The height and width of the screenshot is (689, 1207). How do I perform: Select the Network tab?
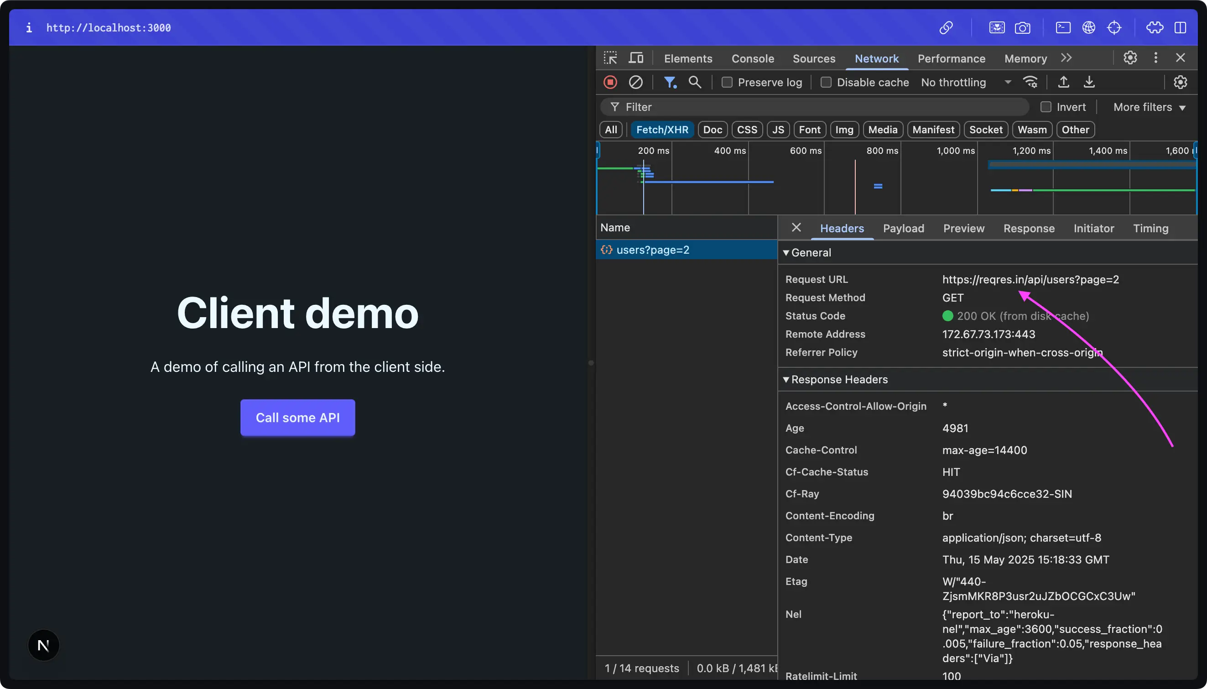click(x=876, y=58)
